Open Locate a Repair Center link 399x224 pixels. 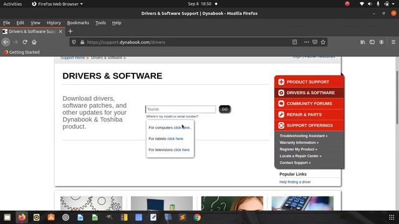click(x=300, y=156)
